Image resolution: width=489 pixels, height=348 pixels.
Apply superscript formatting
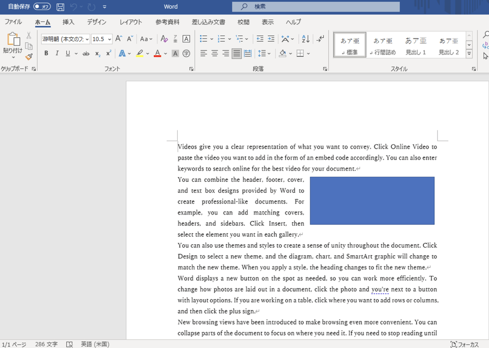(109, 54)
